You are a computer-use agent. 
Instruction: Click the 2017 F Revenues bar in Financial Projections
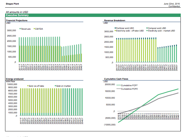coord(19,49)
